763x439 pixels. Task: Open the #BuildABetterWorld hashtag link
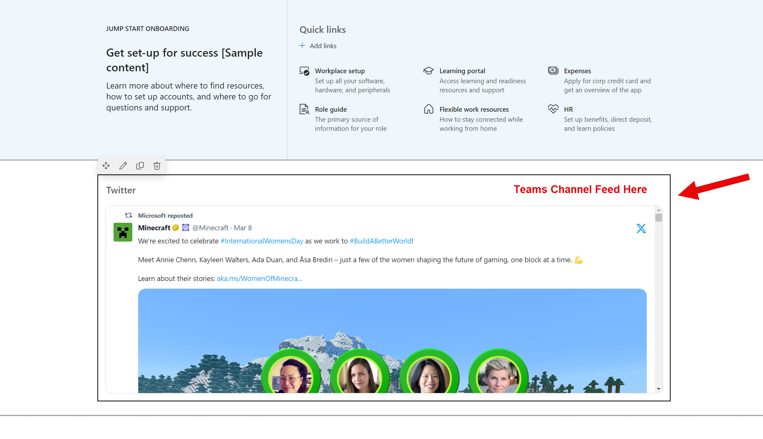point(380,241)
